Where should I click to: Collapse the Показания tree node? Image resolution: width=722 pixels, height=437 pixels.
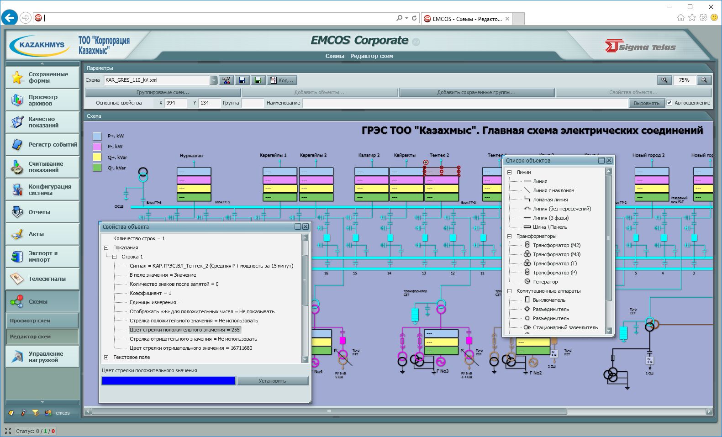pos(106,247)
